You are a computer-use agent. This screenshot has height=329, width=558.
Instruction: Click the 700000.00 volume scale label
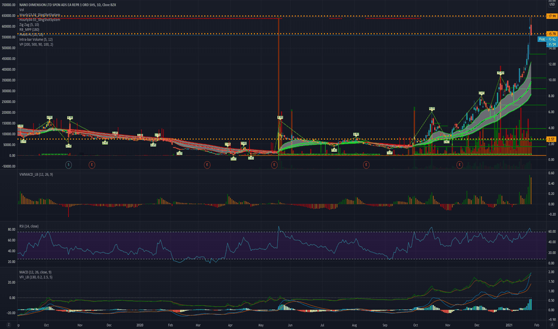8,5
